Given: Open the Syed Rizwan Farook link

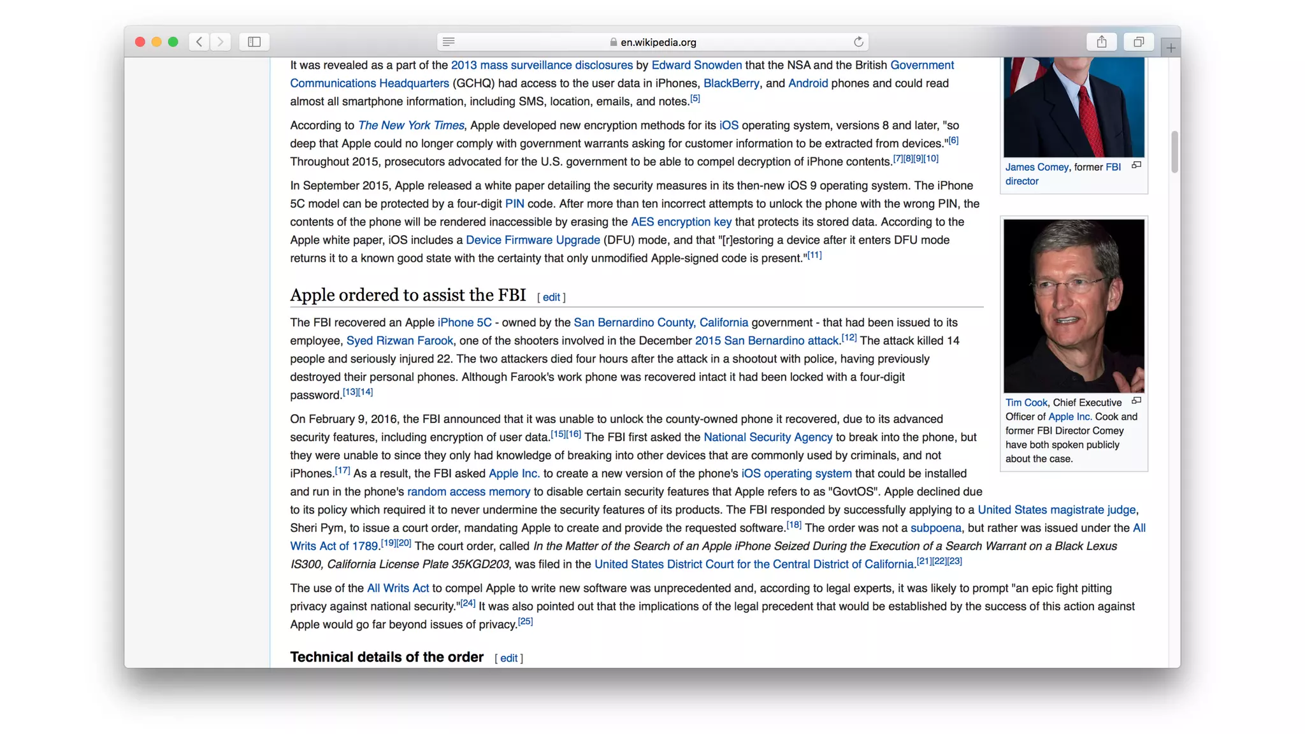Looking at the screenshot, I should coord(400,341).
